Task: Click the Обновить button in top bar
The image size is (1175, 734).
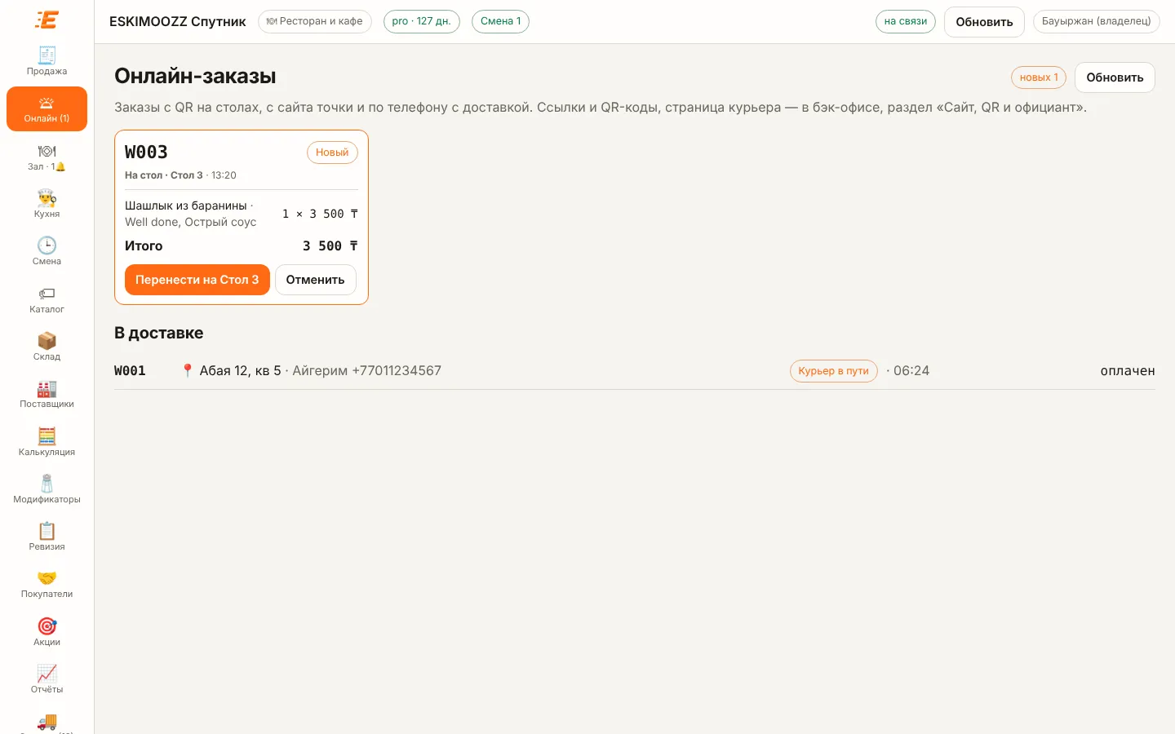Action: tap(984, 22)
